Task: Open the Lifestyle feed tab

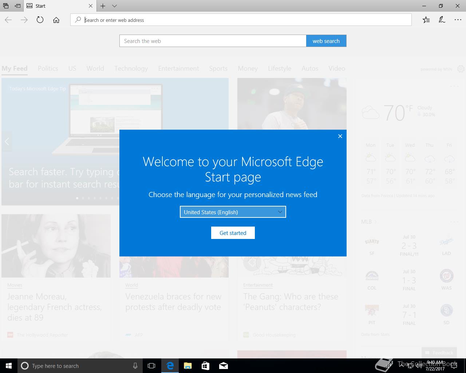Action: click(x=280, y=68)
